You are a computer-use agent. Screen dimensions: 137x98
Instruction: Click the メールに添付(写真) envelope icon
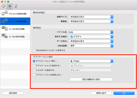(5, 36)
